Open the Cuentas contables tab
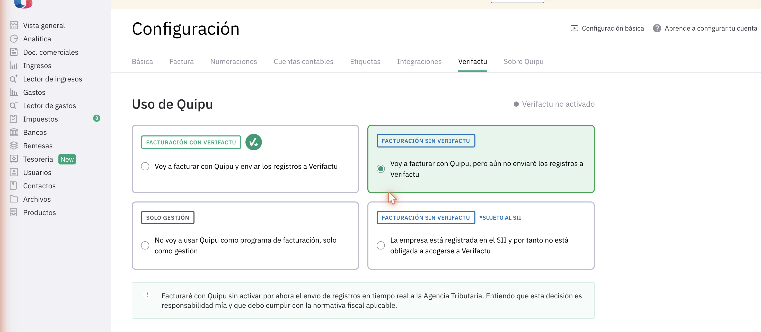The image size is (761, 332). coord(303,62)
